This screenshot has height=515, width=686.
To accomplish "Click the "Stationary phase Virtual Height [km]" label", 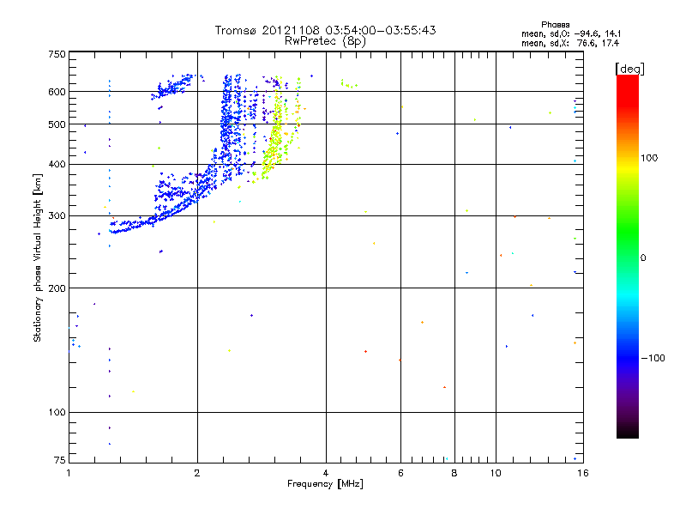I will pyautogui.click(x=38, y=257).
